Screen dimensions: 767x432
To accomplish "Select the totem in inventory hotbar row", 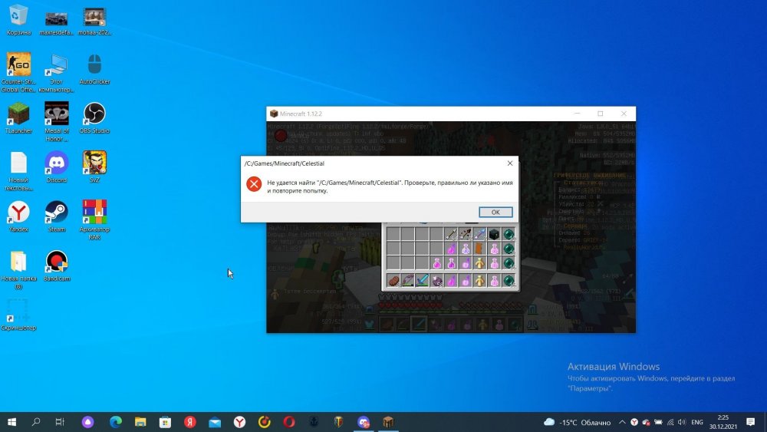I will coord(480,281).
